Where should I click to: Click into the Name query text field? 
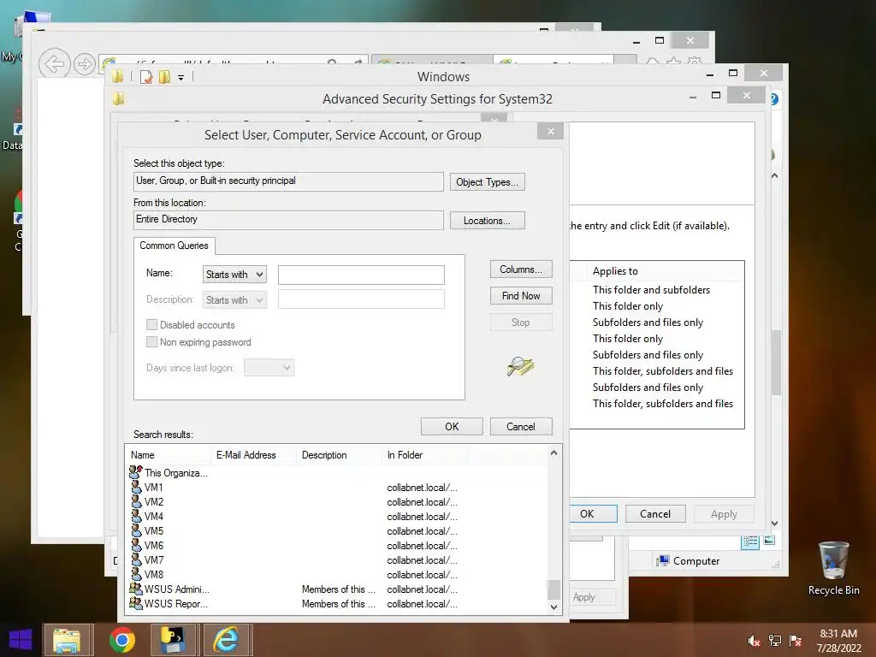click(x=361, y=275)
